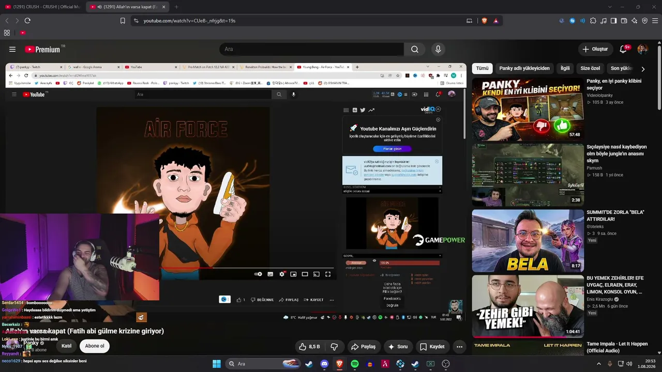Image resolution: width=662 pixels, height=372 pixels.
Task: Open the 'SUMMIT'DE ZORLA BELA ATTIRDILAR' title
Action: pos(615,215)
